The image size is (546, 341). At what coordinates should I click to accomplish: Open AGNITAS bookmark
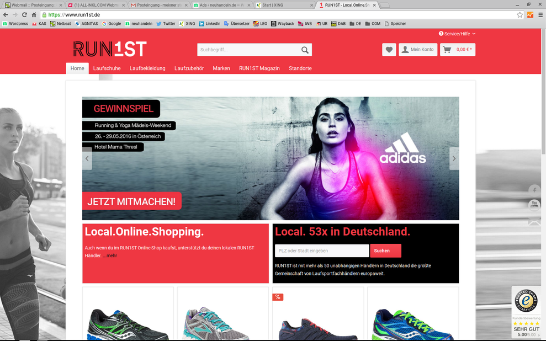(86, 24)
